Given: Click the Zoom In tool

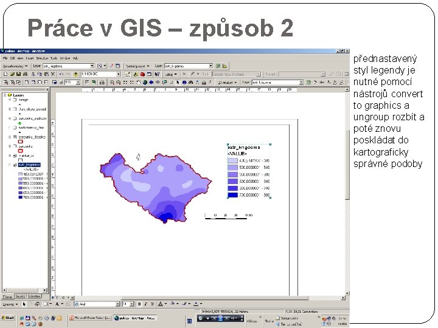Looking at the screenshot, I should (112, 82).
